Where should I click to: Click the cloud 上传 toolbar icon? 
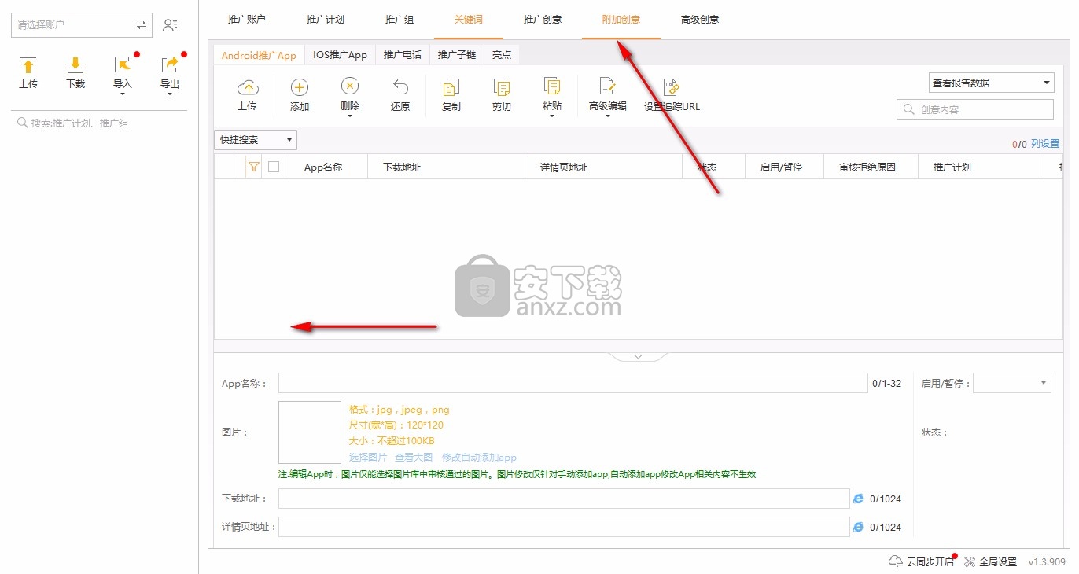(247, 86)
